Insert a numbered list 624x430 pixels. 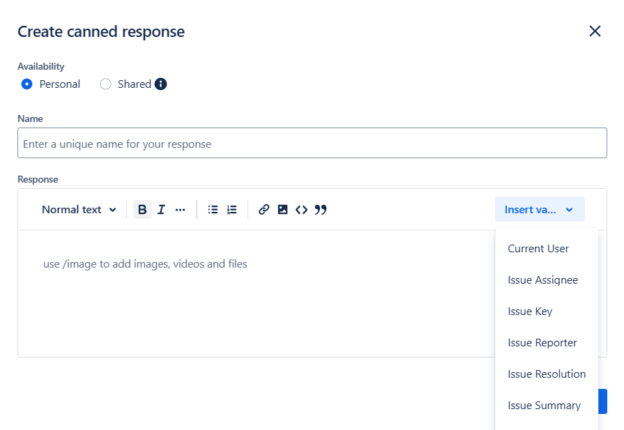pos(231,209)
